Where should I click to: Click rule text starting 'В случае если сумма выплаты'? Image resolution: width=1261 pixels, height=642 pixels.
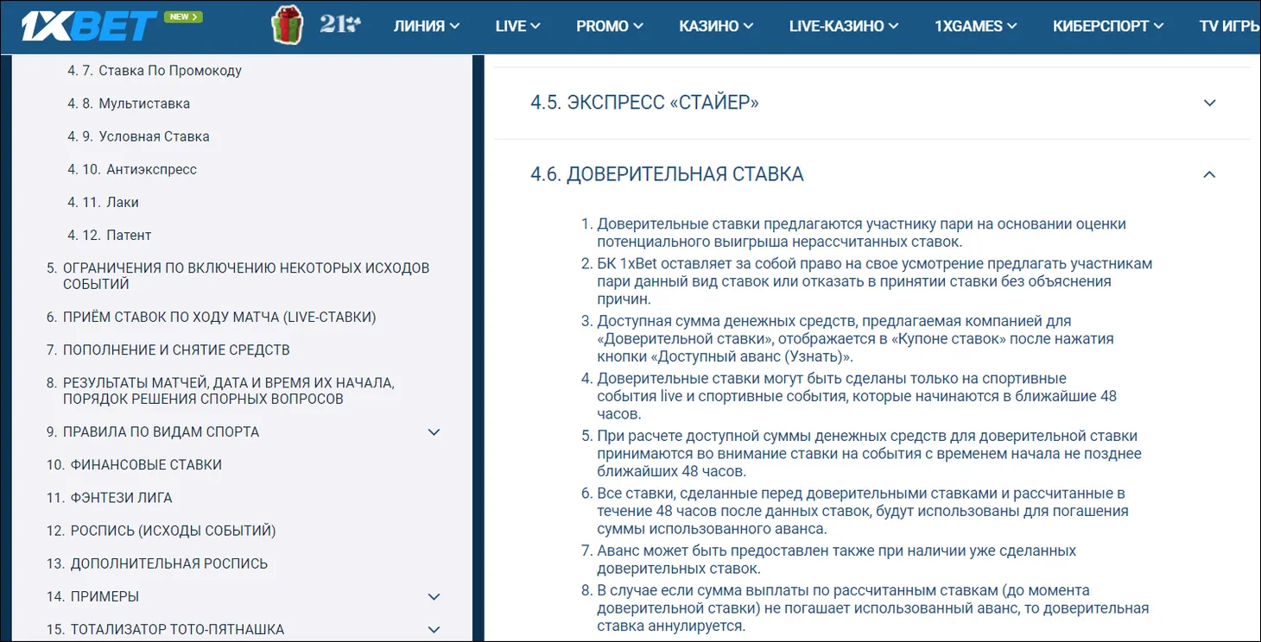coord(873,608)
